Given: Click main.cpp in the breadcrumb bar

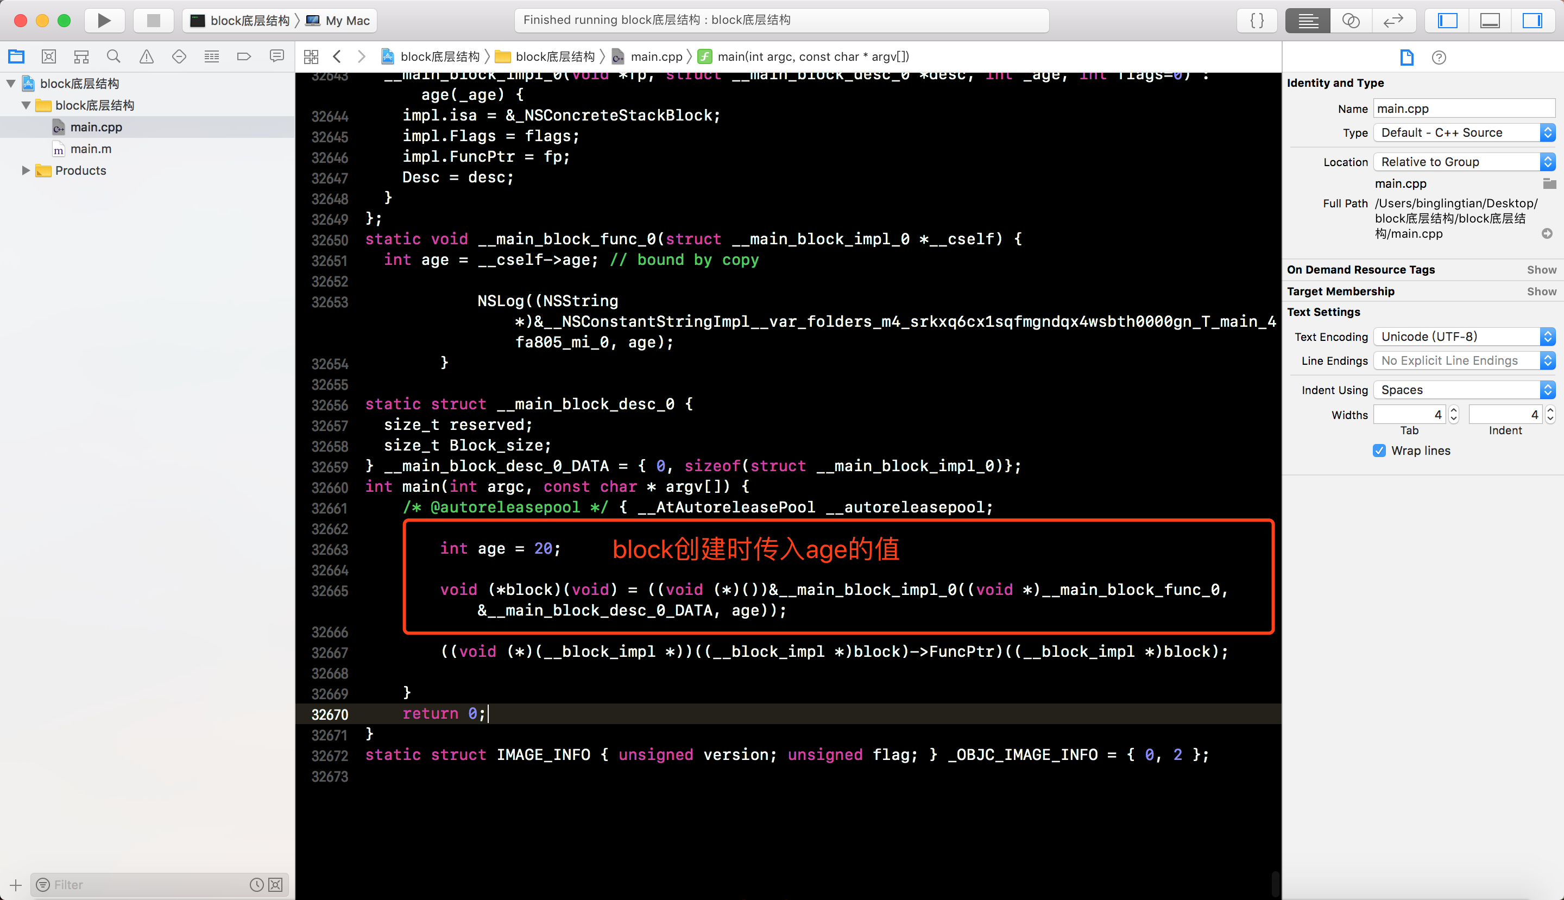Looking at the screenshot, I should 655,57.
